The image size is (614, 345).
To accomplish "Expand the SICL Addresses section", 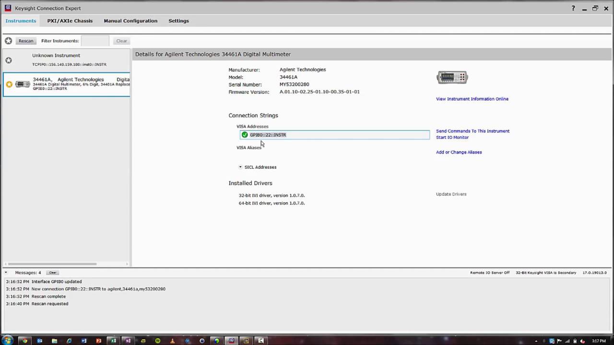I will click(x=240, y=167).
